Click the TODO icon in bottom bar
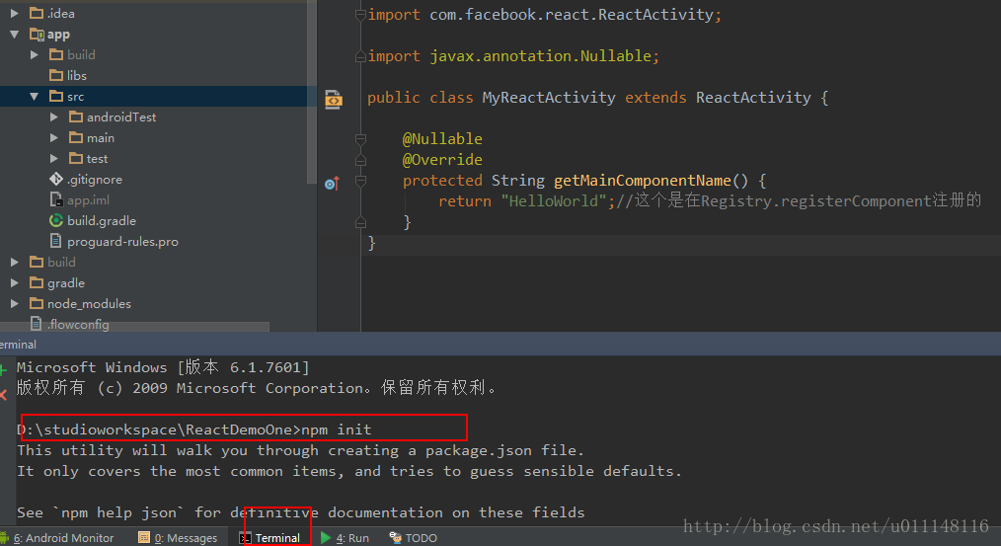The height and width of the screenshot is (546, 1001). click(x=395, y=538)
